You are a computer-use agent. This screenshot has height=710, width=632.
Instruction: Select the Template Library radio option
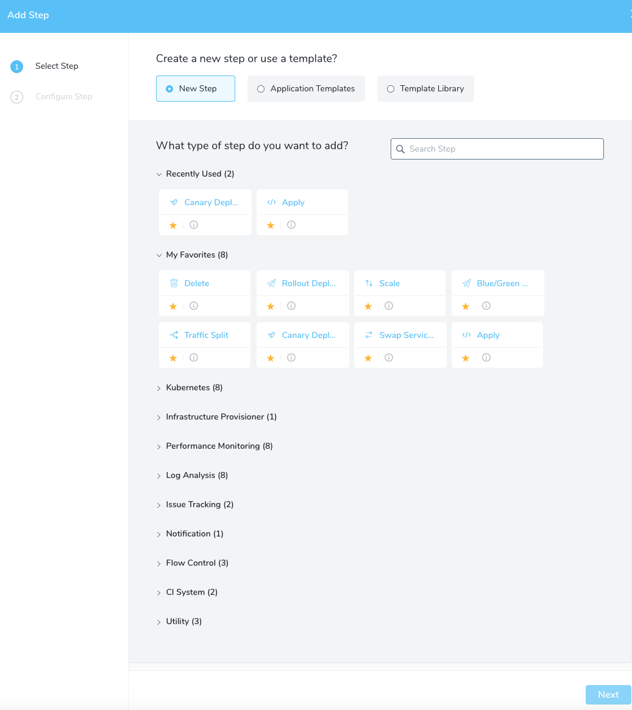pyautogui.click(x=426, y=89)
